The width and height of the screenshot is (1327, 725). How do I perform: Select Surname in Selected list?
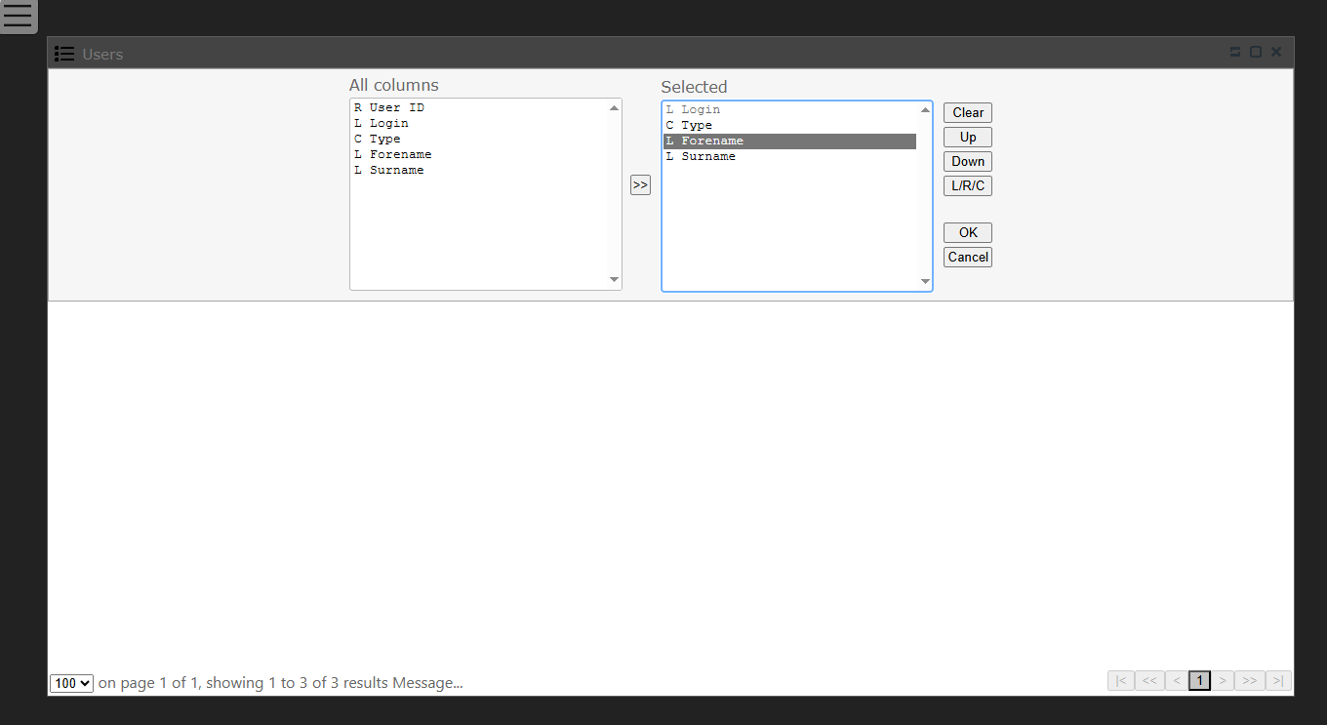tap(707, 156)
